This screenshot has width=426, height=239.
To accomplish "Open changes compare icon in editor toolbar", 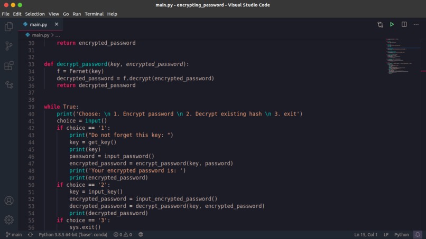I will point(380,25).
